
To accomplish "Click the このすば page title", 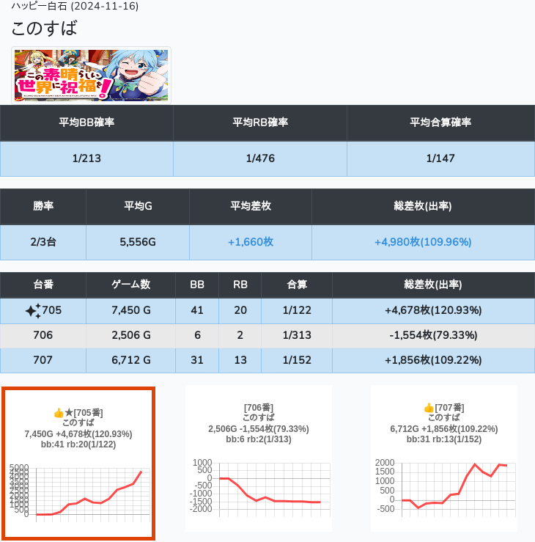I will coord(45,29).
